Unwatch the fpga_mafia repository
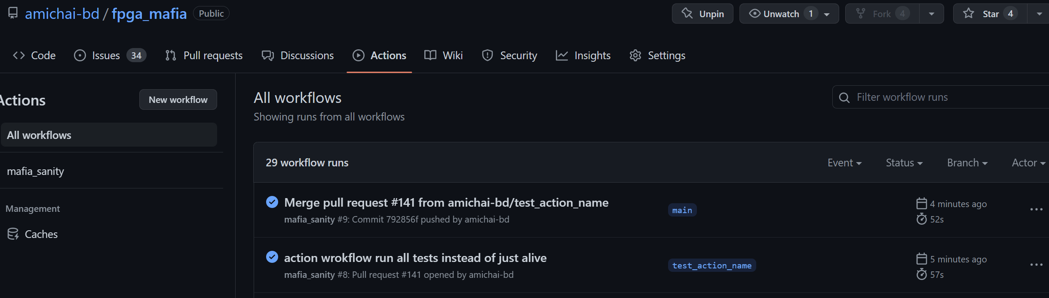 (x=779, y=13)
